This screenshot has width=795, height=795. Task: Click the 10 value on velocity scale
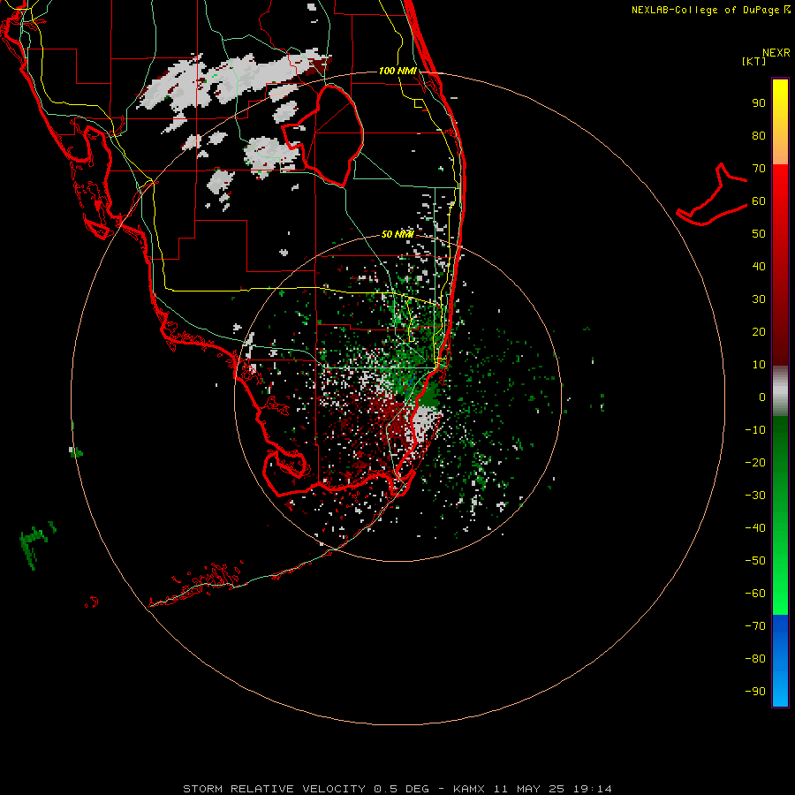pos(759,365)
